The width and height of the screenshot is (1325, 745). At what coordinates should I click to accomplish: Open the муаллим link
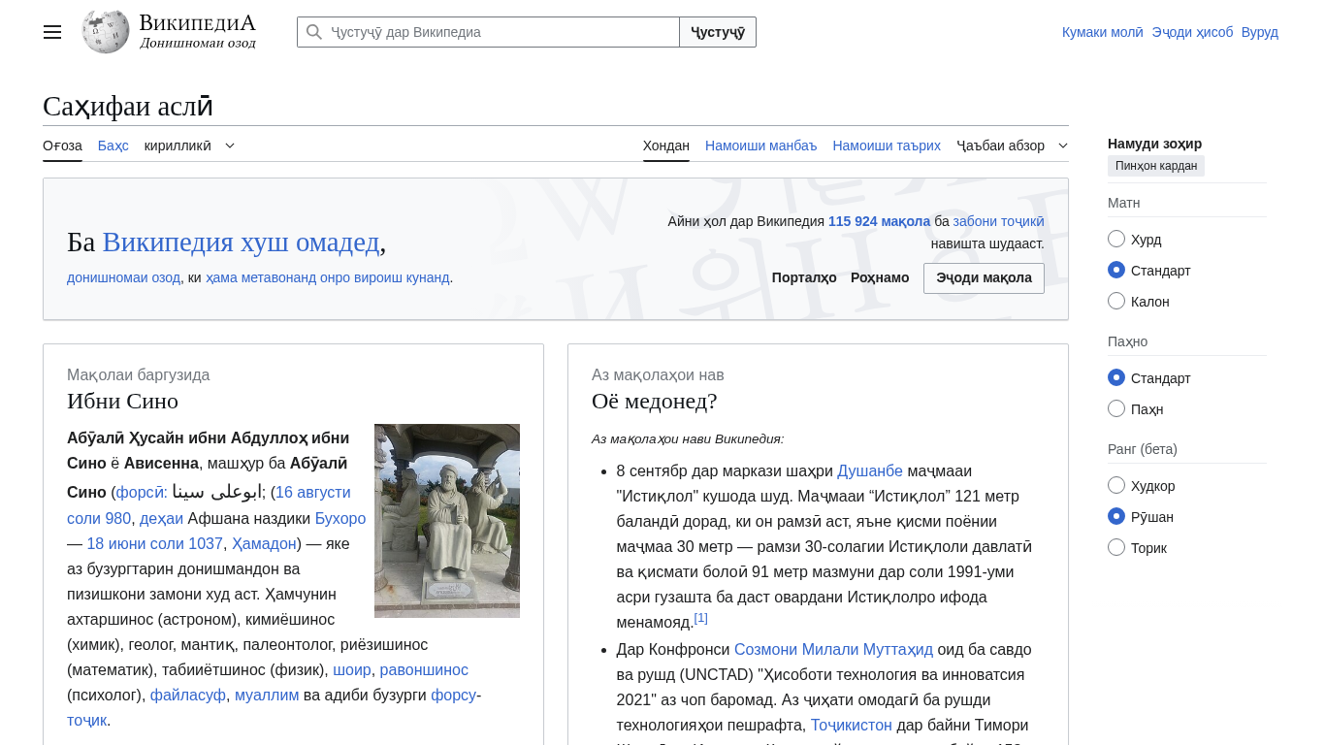(267, 695)
